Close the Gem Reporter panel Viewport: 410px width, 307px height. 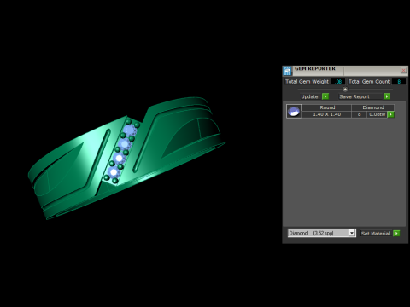tap(403, 70)
